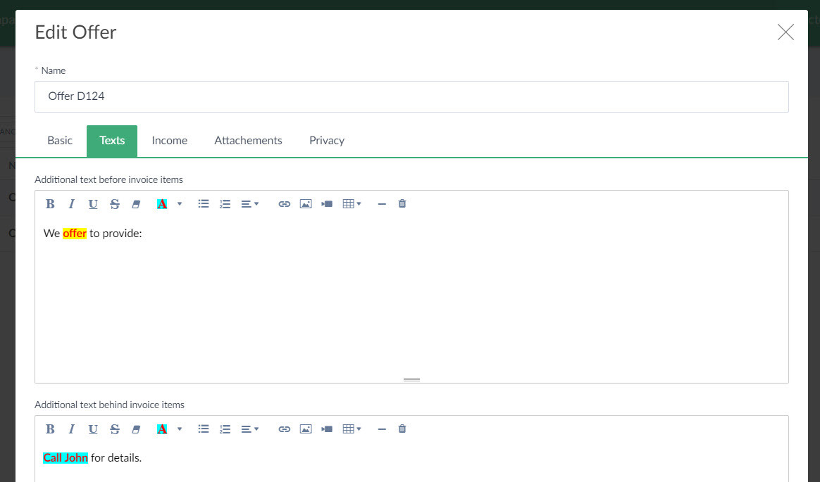Screen dimensions: 820x482
Task: Apply recent font color in before-items editor
Action: coord(162,203)
